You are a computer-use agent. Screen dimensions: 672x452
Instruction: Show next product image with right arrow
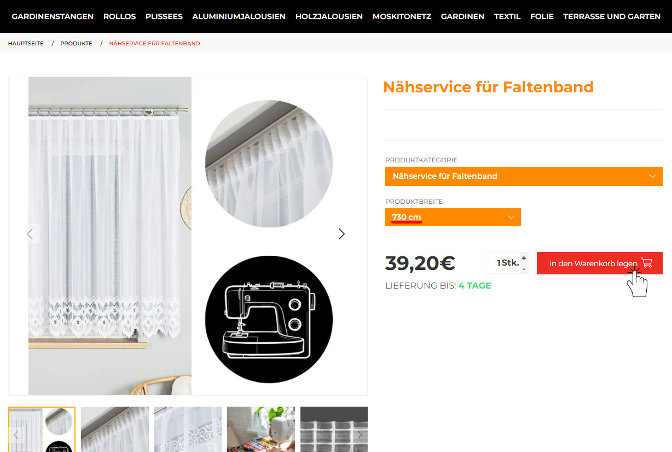pyautogui.click(x=341, y=234)
